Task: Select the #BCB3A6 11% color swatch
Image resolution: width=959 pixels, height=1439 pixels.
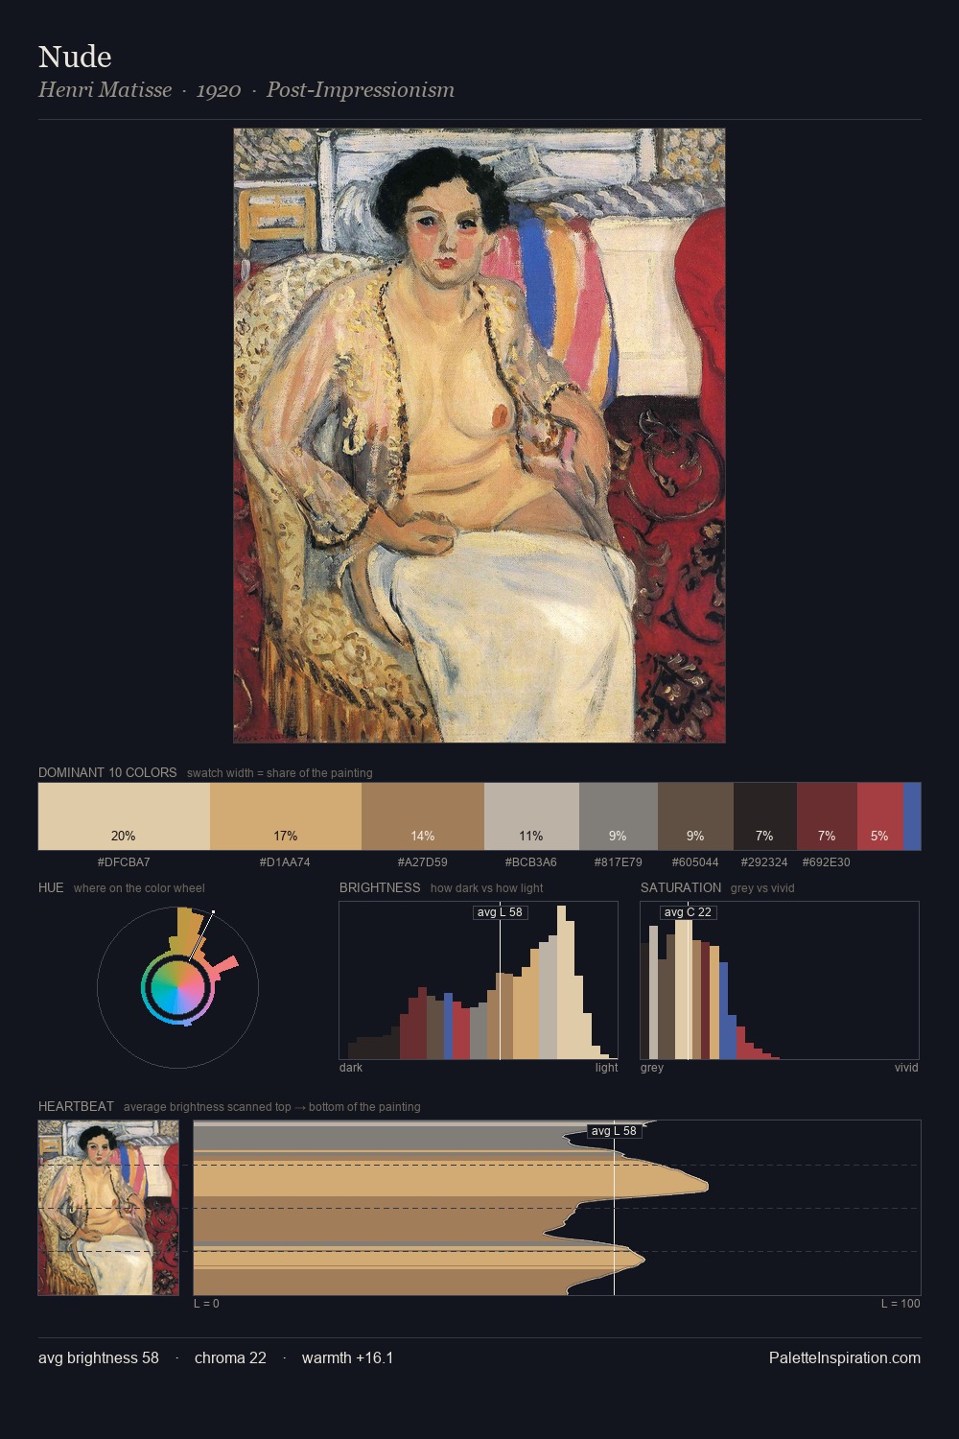Action: coord(531,816)
